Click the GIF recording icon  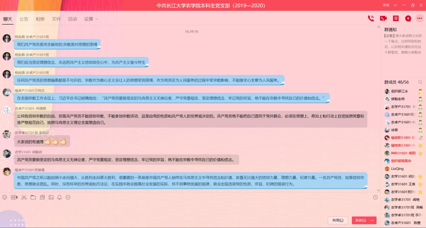pyautogui.click(x=14, y=197)
